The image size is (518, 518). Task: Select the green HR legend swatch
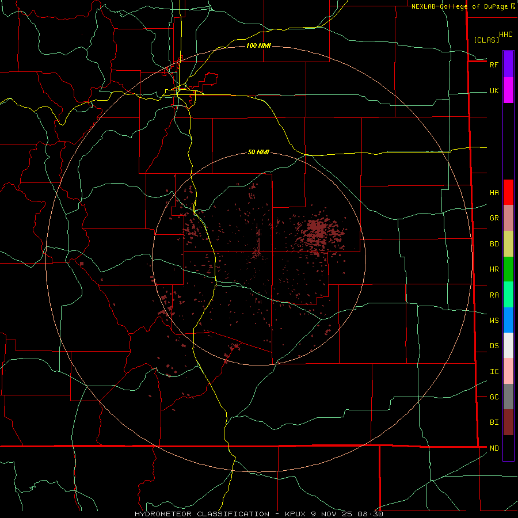[508, 269]
